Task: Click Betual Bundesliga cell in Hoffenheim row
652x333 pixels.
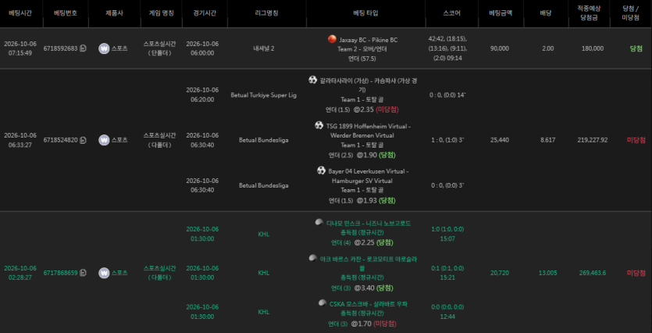Action: [x=264, y=140]
